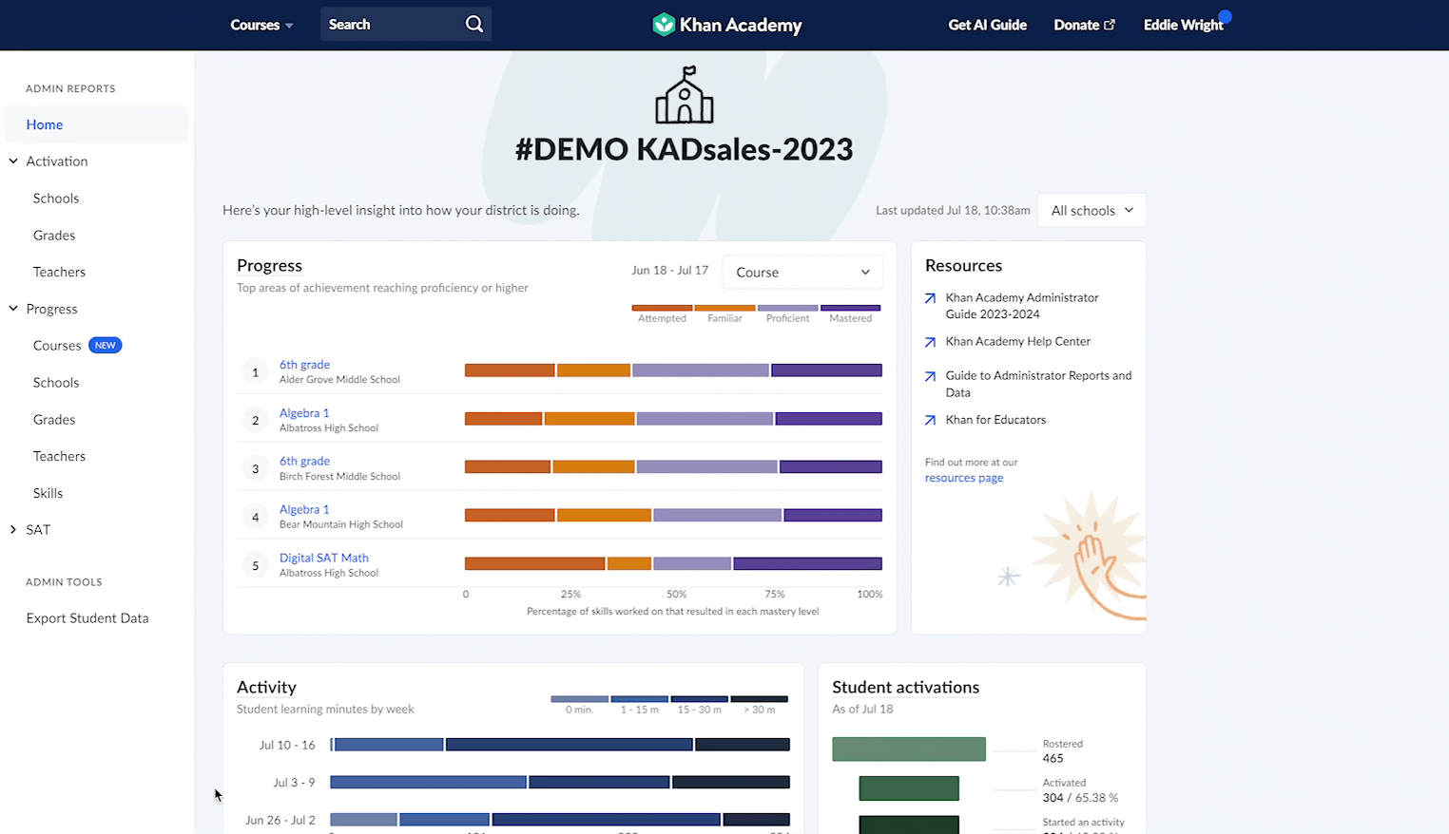Open the Course selector in Progress card

coord(802,272)
